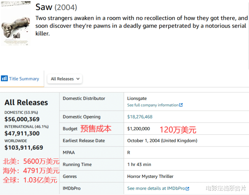Screen dimensions: 249x195
Task: Expand the All Releases dropdown
Action: pos(64,79)
